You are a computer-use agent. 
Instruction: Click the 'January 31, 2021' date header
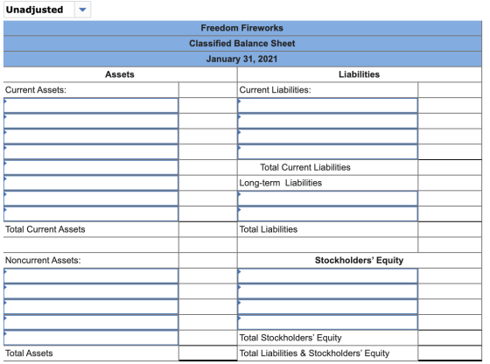pyautogui.click(x=241, y=59)
